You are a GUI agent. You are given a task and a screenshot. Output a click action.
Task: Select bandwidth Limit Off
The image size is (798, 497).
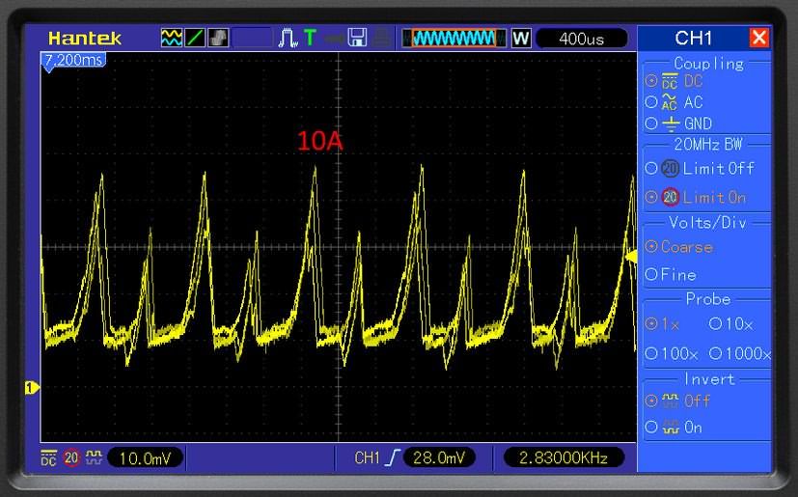click(700, 168)
